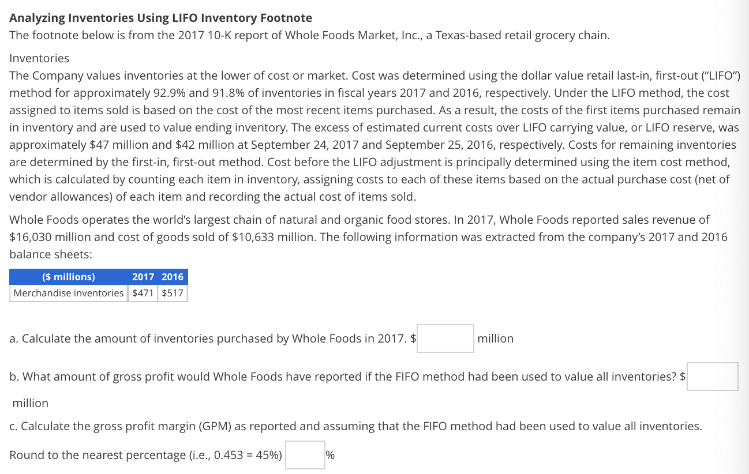Select the $517 cell for 2016 inventories

tap(173, 293)
